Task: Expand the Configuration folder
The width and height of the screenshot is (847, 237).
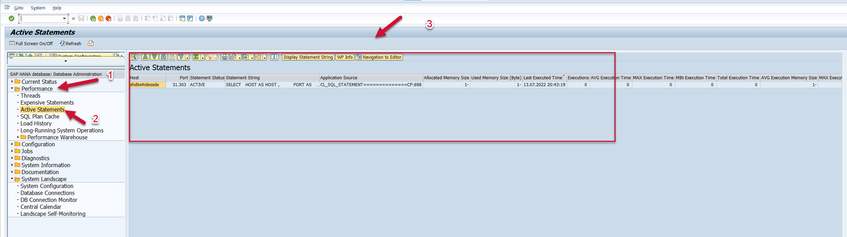Action: 12,144
